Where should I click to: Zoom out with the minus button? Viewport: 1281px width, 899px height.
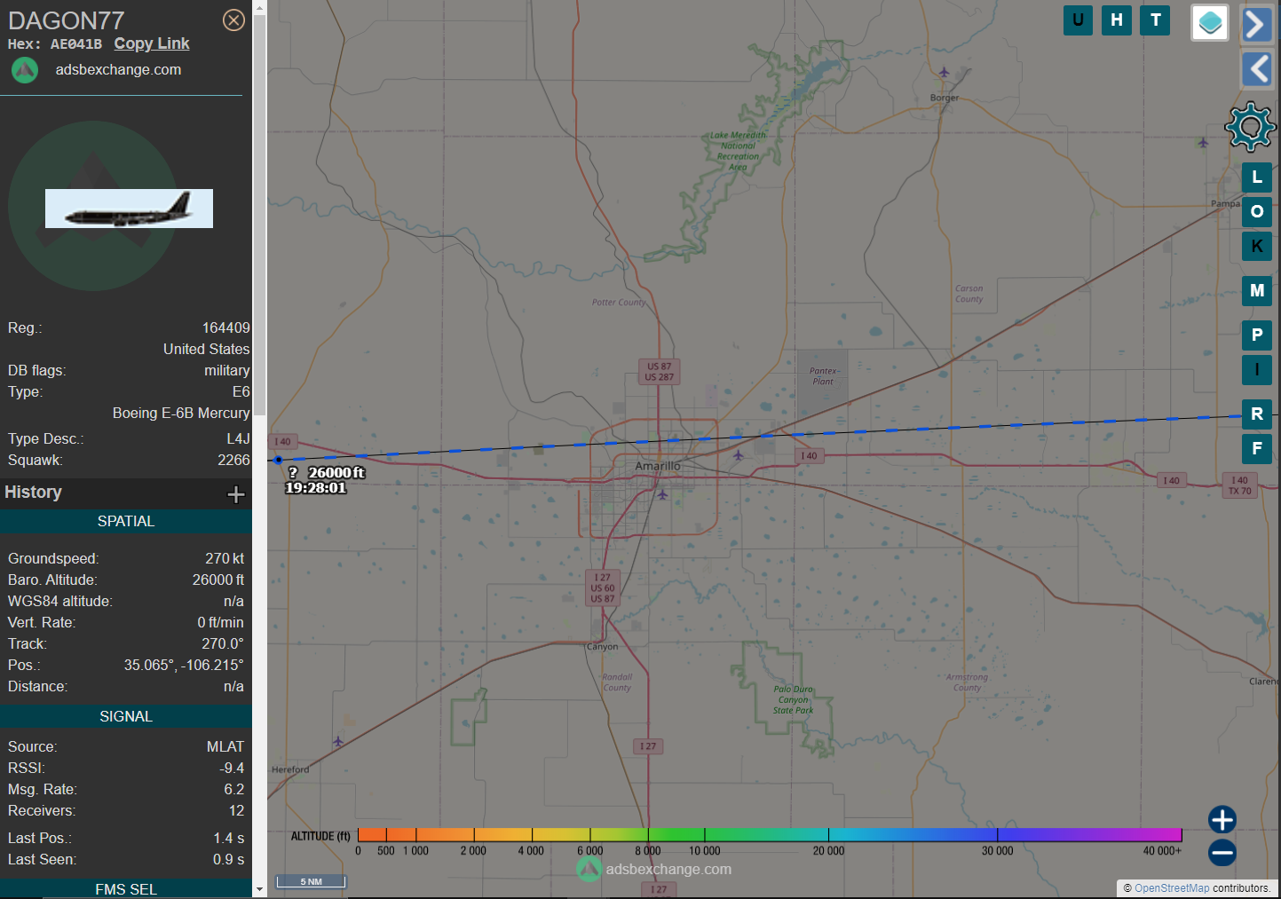tap(1222, 853)
